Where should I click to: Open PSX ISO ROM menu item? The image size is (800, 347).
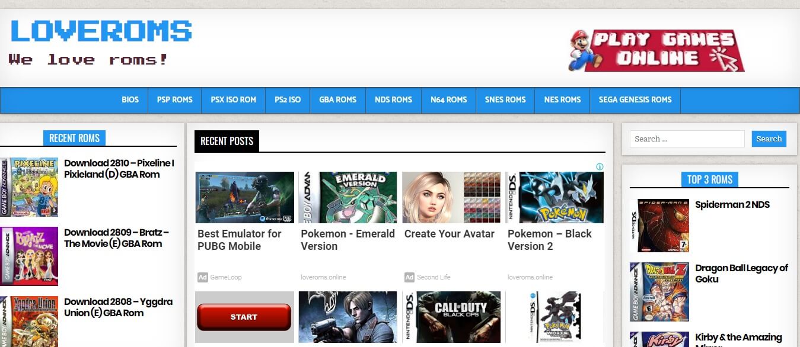click(x=234, y=99)
